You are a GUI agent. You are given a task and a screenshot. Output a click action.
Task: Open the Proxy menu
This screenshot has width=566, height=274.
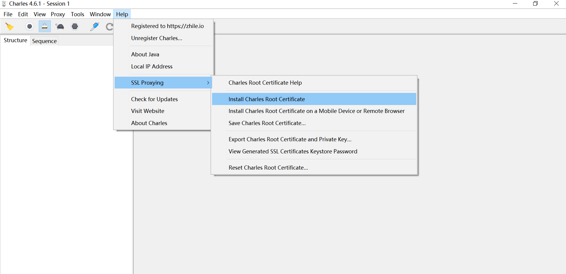(x=58, y=14)
